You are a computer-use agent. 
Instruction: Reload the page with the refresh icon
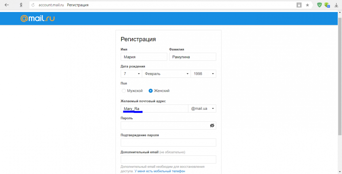33,5
